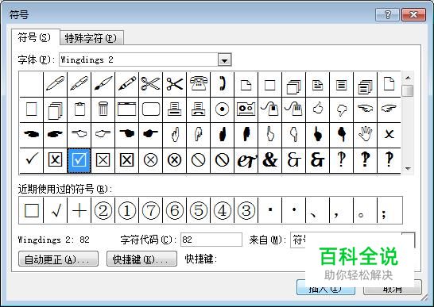The image size is (434, 307).
Task: Pick the bold circled X symbol
Action: tap(174, 160)
